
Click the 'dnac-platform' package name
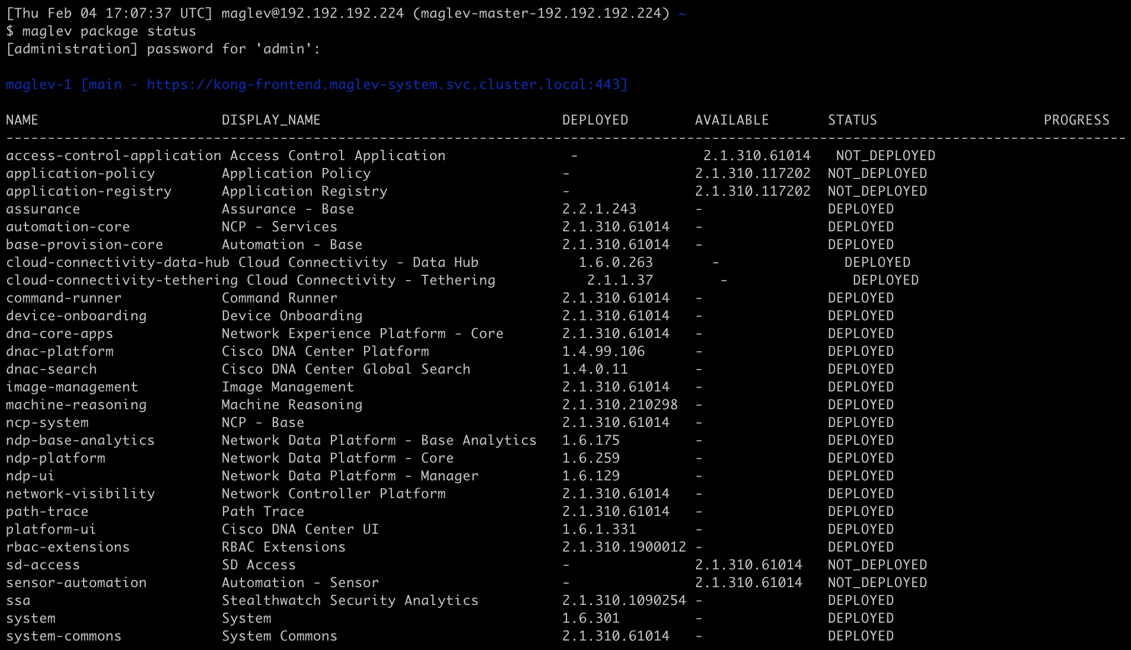[x=59, y=351]
